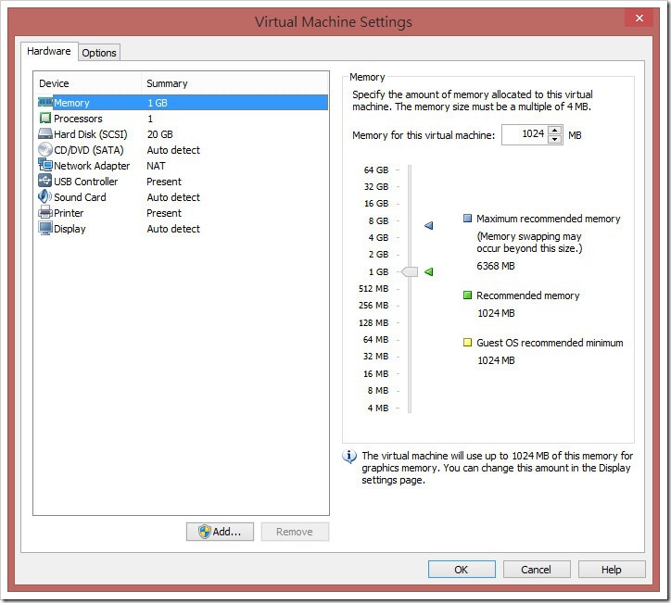671x603 pixels.
Task: Click the Remove button
Action: [295, 532]
